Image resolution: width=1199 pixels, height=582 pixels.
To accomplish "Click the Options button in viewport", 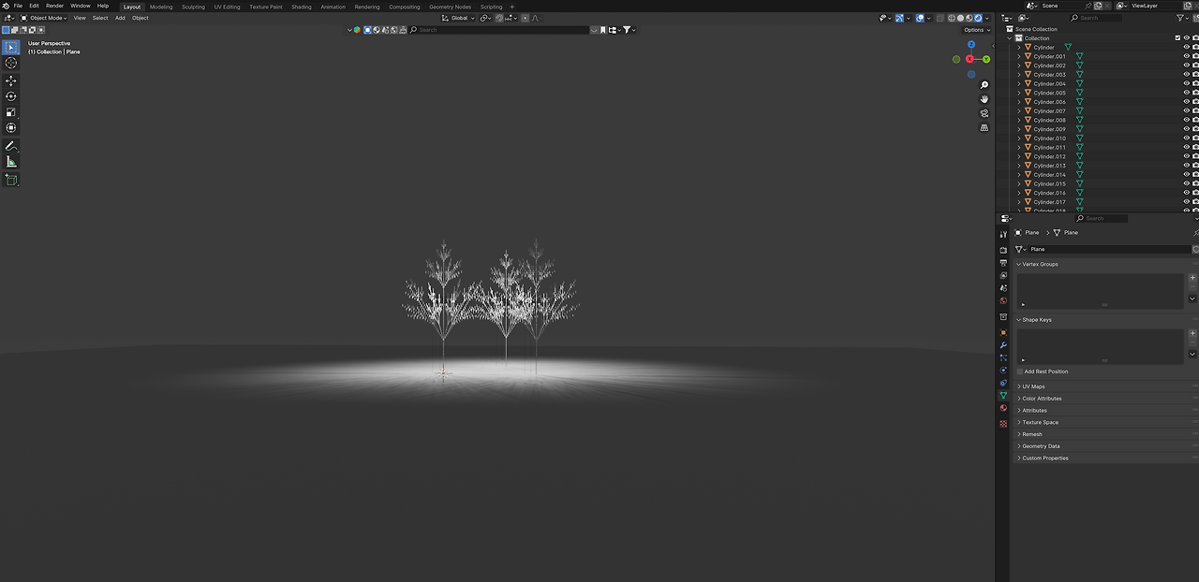I will (976, 30).
